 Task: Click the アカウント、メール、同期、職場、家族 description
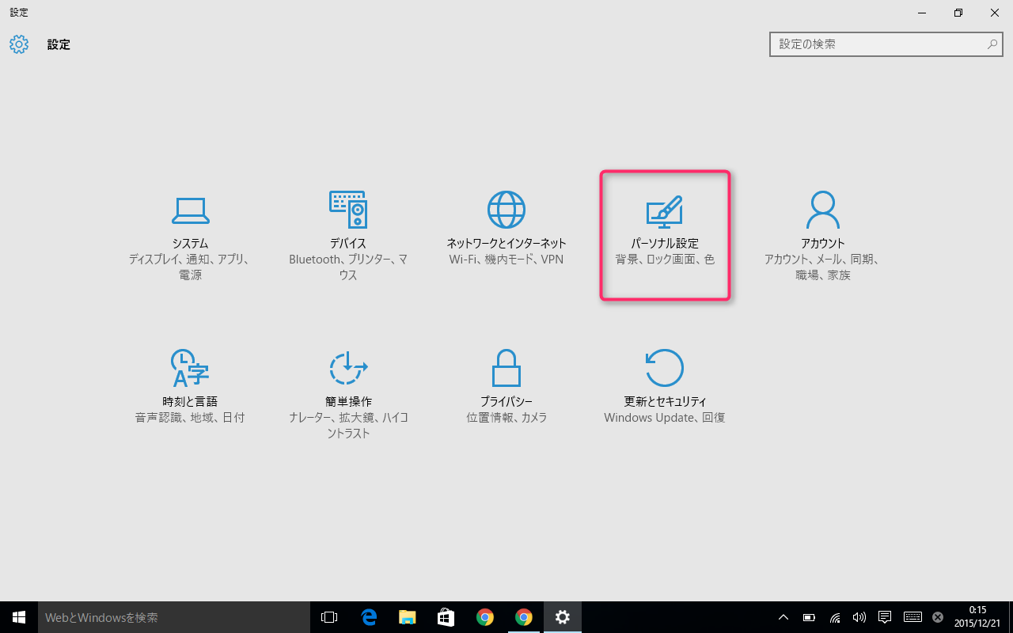[x=823, y=267]
